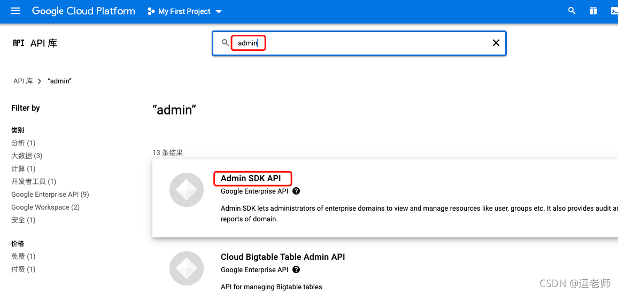Filter by category 计算 (1)
This screenshot has height=293, width=618.
23,169
